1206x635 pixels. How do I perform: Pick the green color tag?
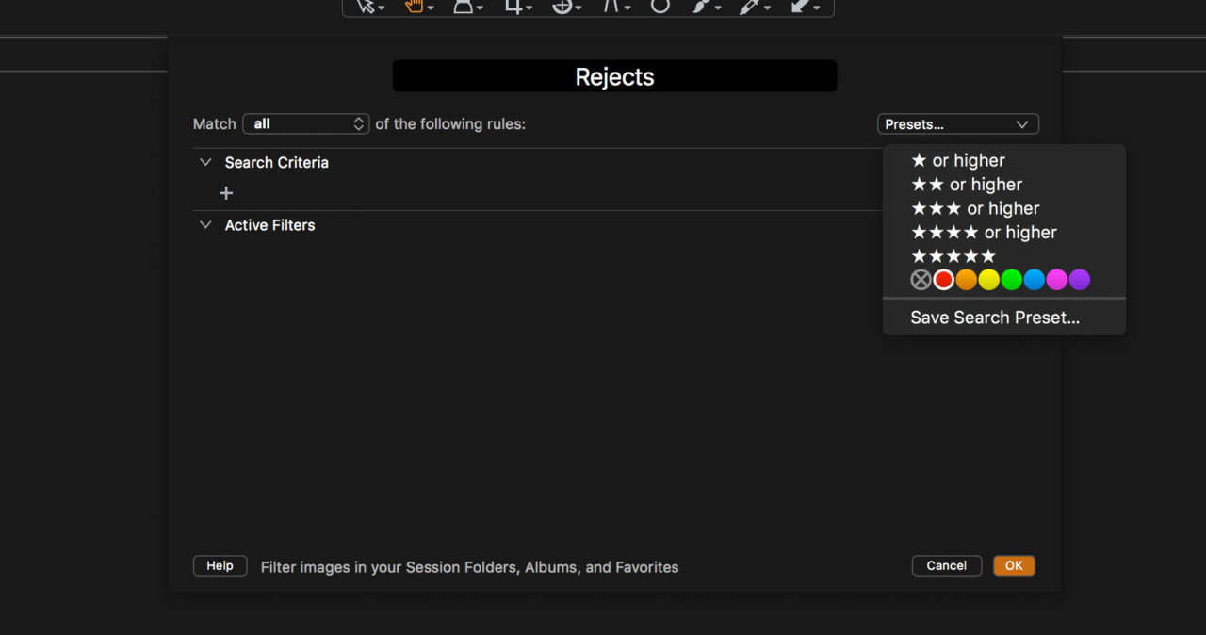click(1011, 280)
